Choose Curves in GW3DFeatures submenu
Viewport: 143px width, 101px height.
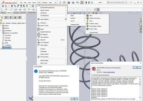click(76, 21)
